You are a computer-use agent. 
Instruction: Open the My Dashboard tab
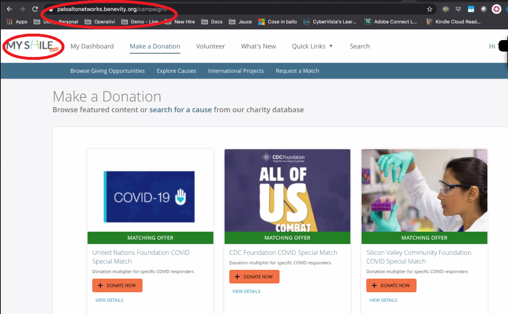(x=92, y=46)
